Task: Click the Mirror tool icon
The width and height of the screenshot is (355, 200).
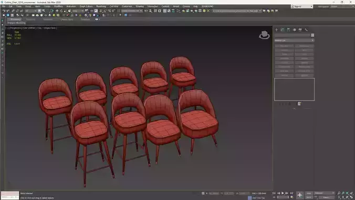Action: tap(146, 11)
